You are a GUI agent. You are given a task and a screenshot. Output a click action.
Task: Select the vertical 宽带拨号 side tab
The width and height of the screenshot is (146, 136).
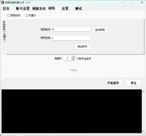[x=4, y=25]
